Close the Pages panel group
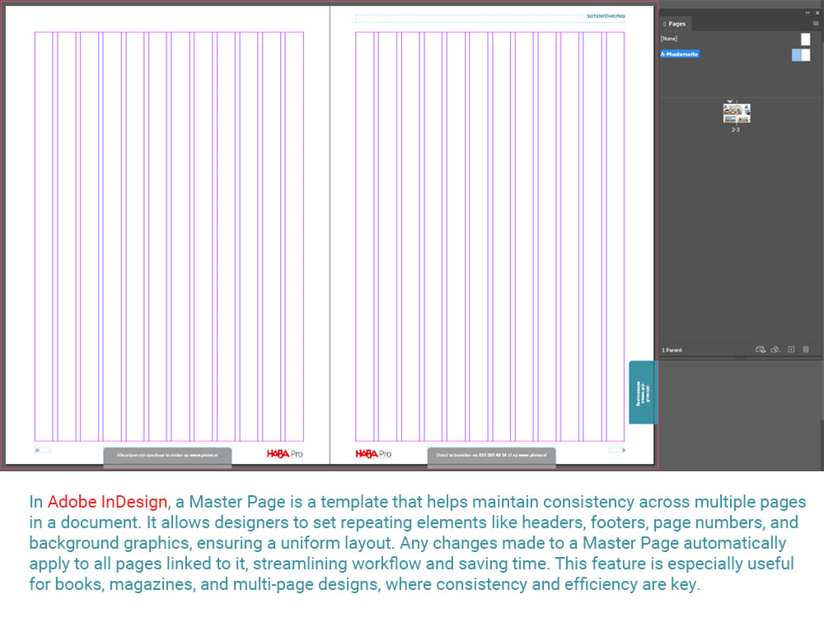The width and height of the screenshot is (824, 618). point(817,12)
